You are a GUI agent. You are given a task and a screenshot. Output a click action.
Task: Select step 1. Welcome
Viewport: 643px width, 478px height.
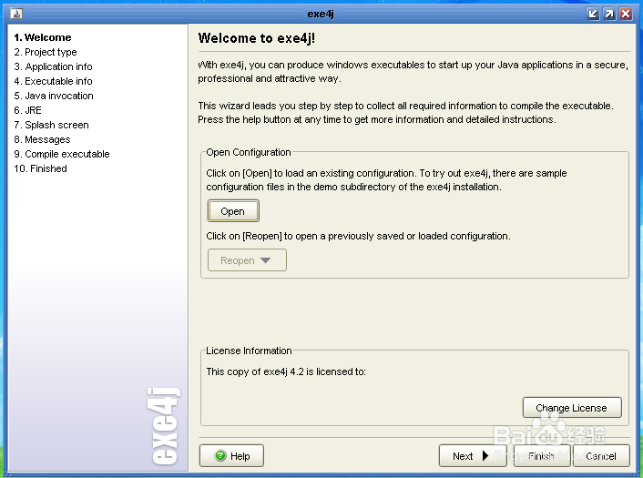(43, 37)
